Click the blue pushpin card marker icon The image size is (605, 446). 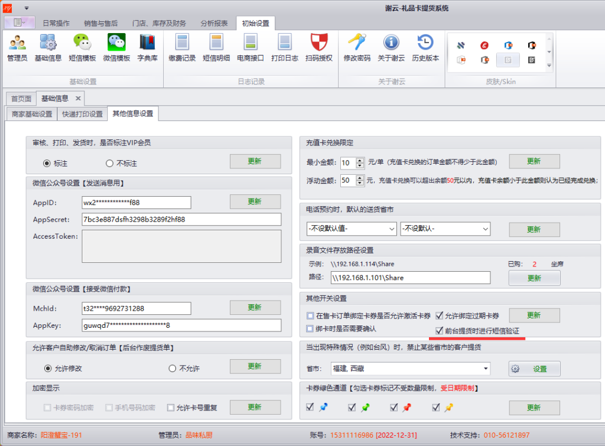(323, 407)
